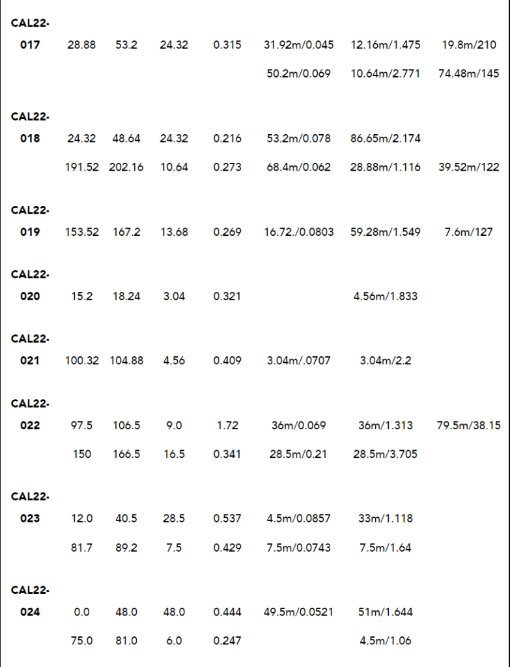Click the 86.65m/2.174 entry
510x667 pixels.
(385, 138)
